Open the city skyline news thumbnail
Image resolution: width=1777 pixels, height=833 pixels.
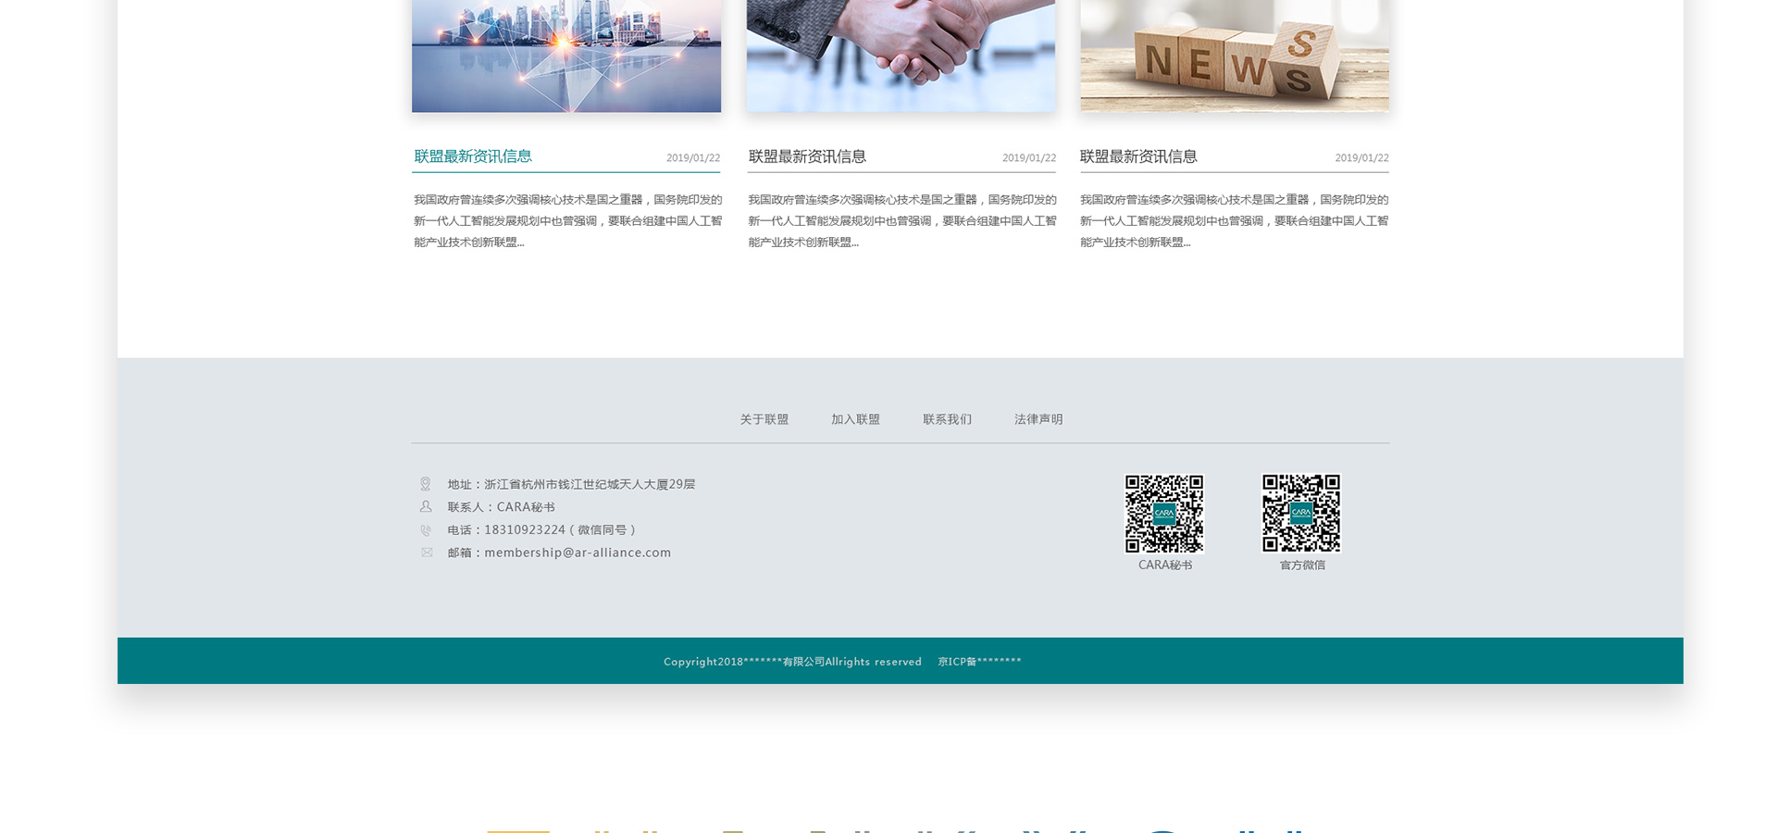tap(566, 56)
